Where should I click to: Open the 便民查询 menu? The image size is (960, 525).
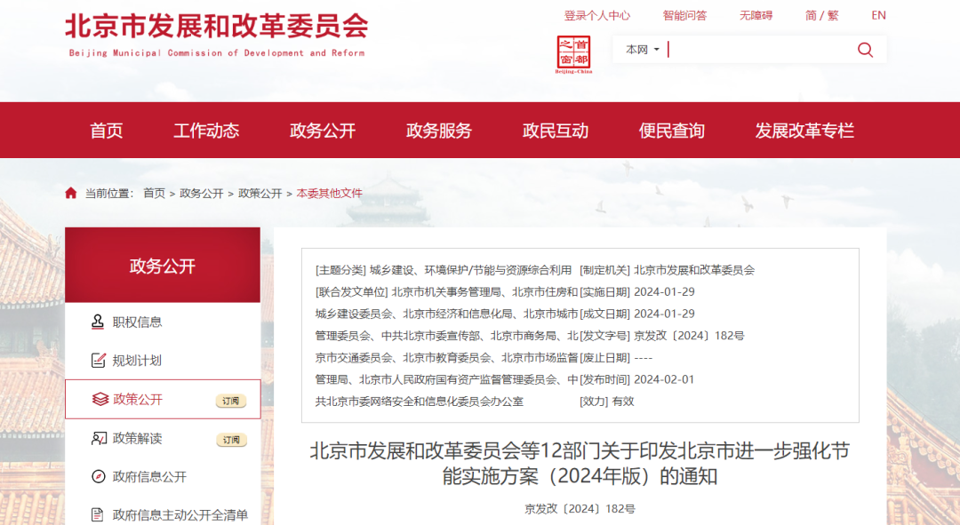point(672,130)
